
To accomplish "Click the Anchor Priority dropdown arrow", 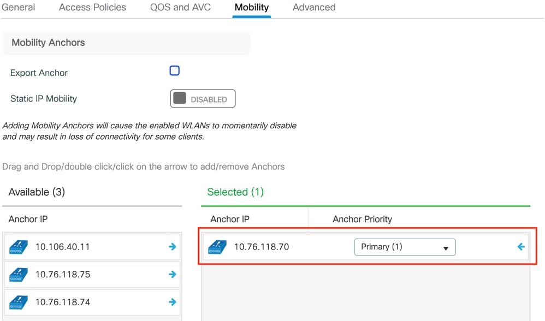I will [446, 248].
